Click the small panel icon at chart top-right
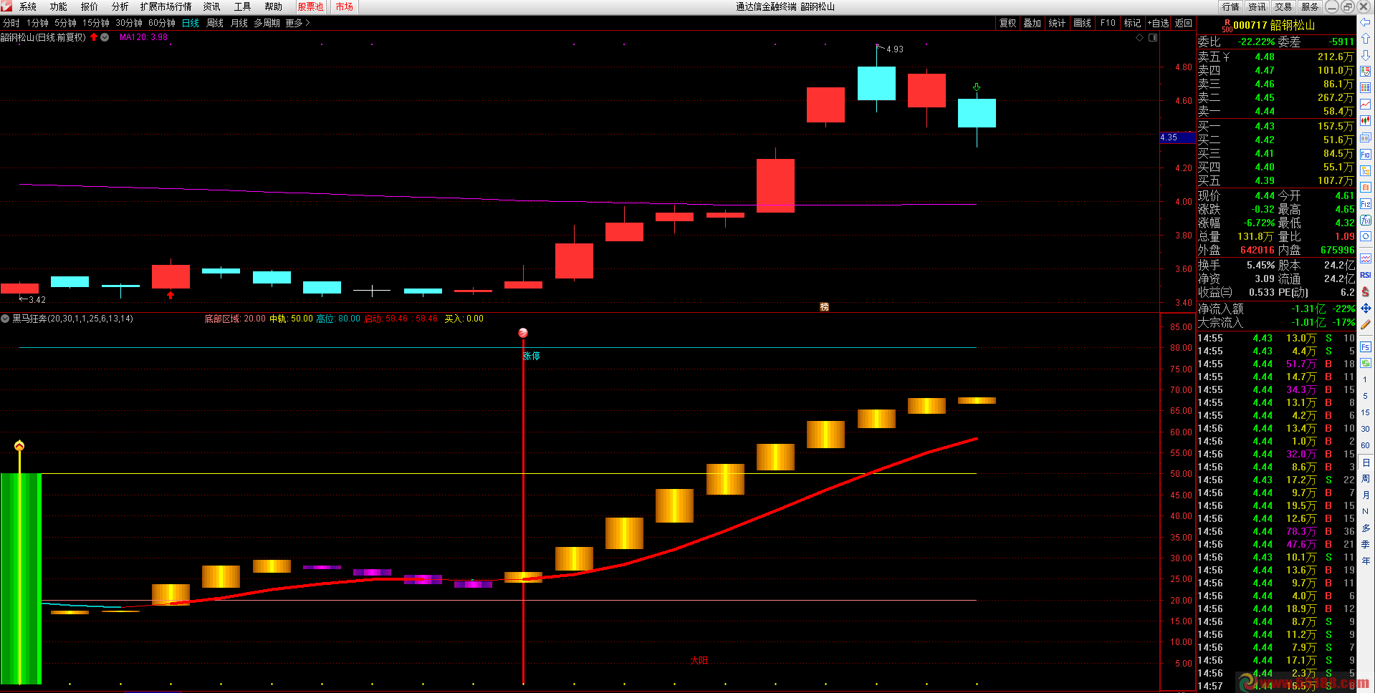1375x693 pixels. tap(1153, 38)
